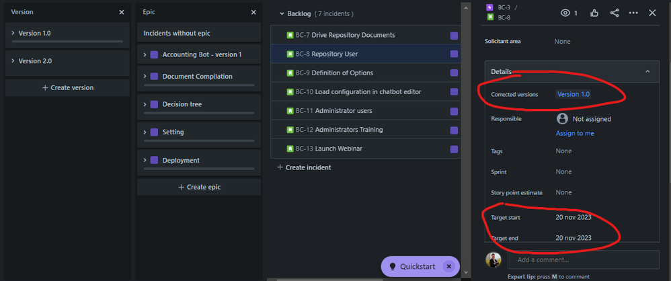The height and width of the screenshot is (281, 671).
Task: Click the Add a comment field
Action: tap(584, 259)
